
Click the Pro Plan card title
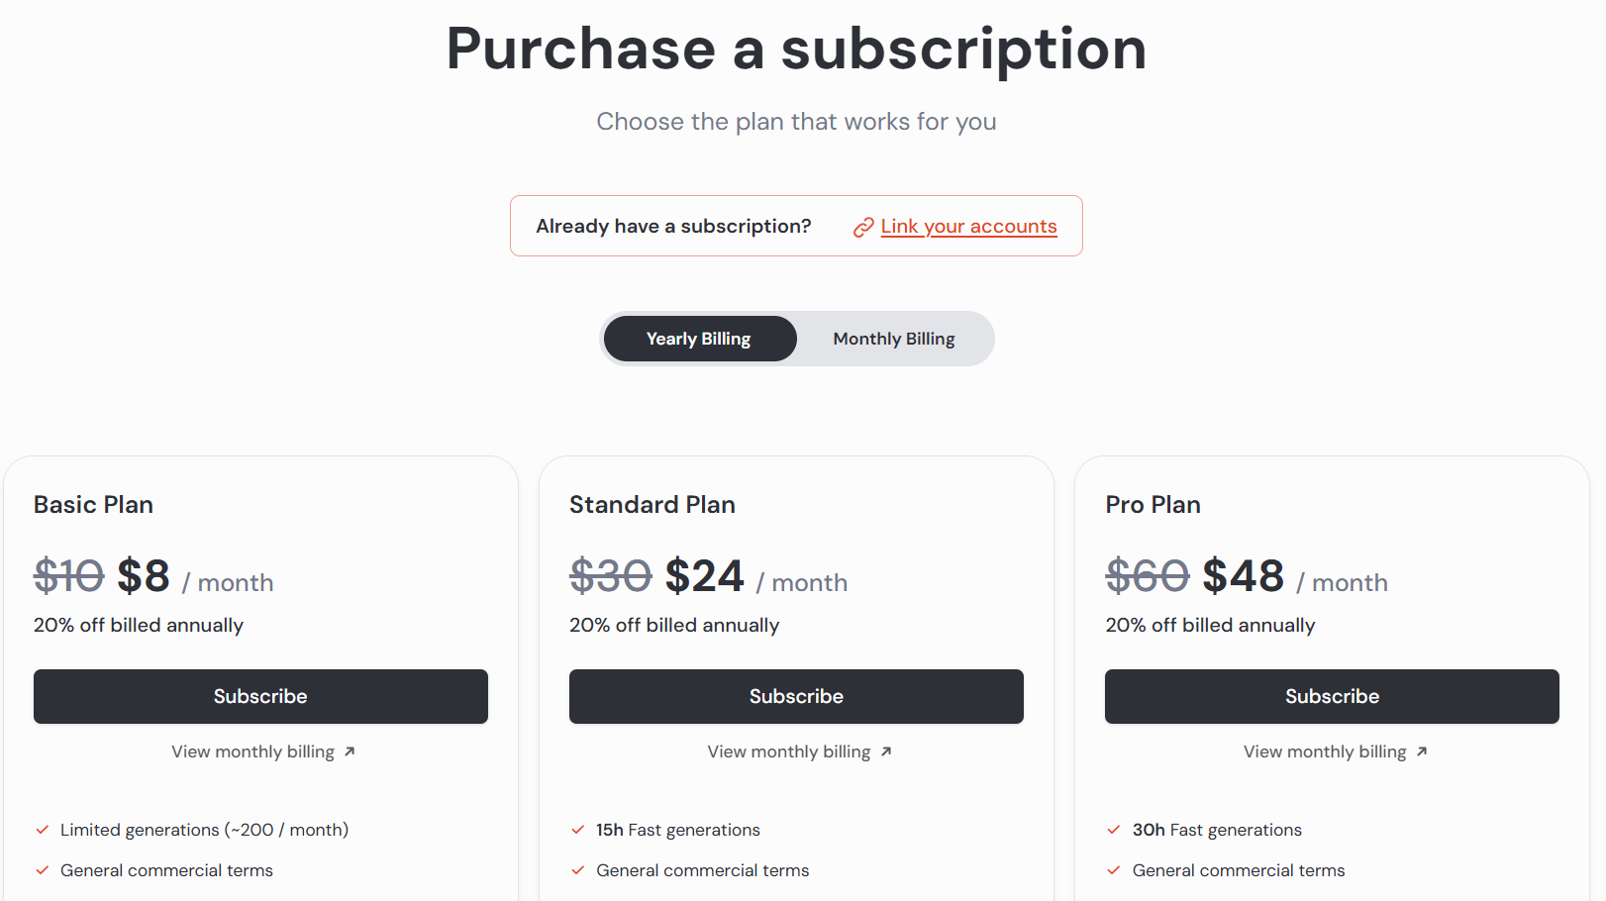(1153, 505)
